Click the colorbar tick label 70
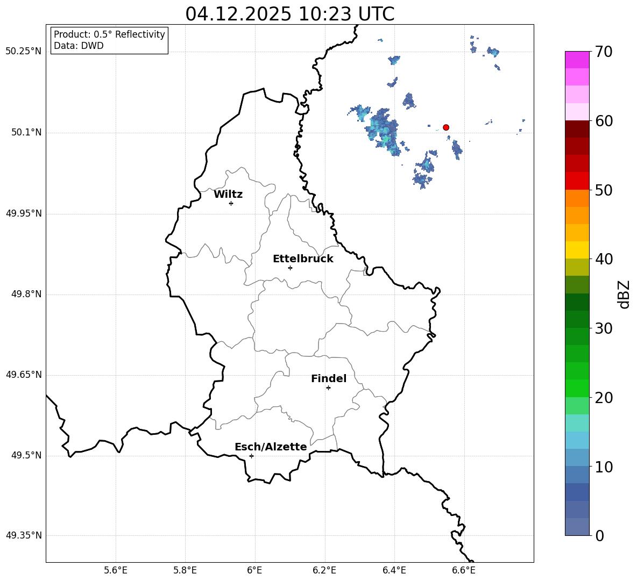 point(604,52)
